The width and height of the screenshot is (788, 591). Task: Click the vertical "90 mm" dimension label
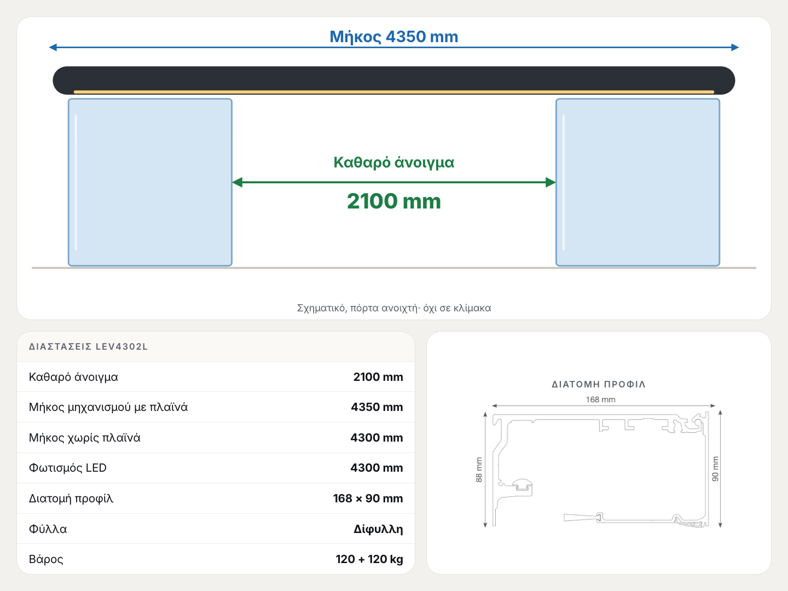coord(715,469)
